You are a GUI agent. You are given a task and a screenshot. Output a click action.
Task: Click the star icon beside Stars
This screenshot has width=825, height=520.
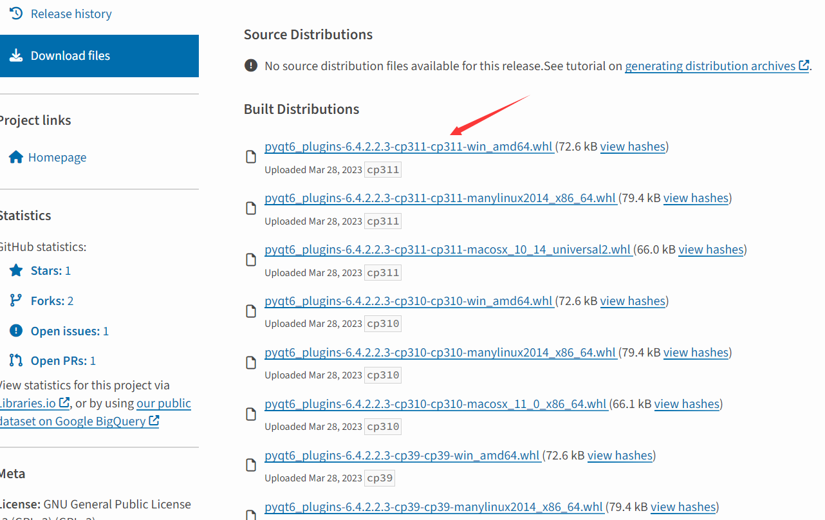click(x=16, y=271)
